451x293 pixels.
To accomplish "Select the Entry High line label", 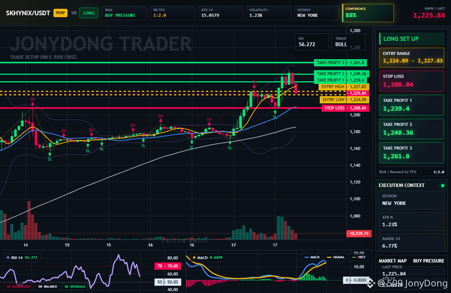I will (x=332, y=87).
